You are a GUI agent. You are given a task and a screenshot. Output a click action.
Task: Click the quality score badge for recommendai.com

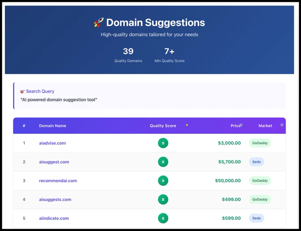point(163,181)
